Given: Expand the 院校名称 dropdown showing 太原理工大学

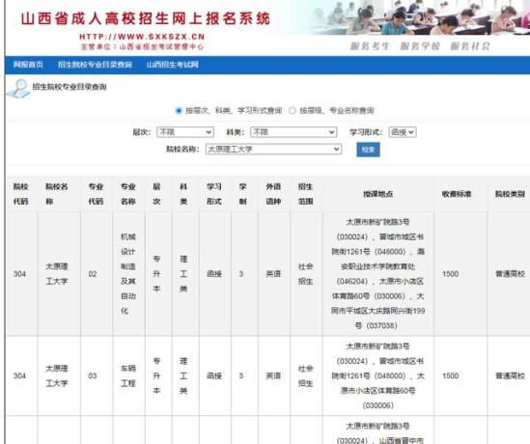Looking at the screenshot, I should point(273,149).
